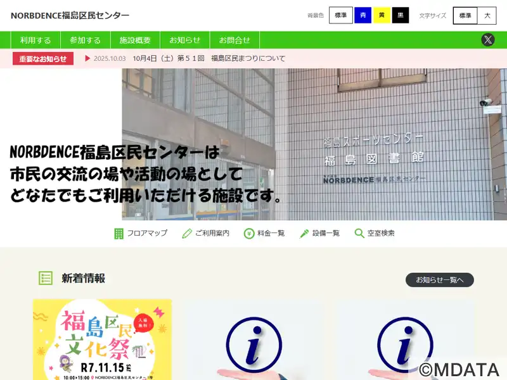Set text size to 標準
This screenshot has width=507, height=380.
coord(465,15)
